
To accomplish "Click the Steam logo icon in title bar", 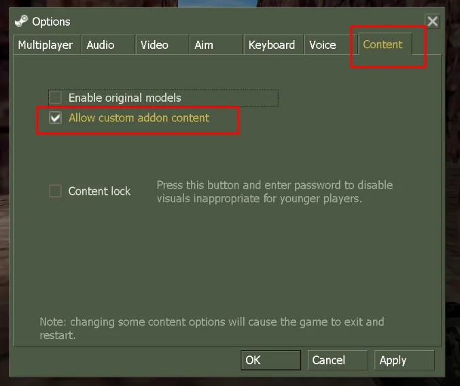I will [22, 21].
